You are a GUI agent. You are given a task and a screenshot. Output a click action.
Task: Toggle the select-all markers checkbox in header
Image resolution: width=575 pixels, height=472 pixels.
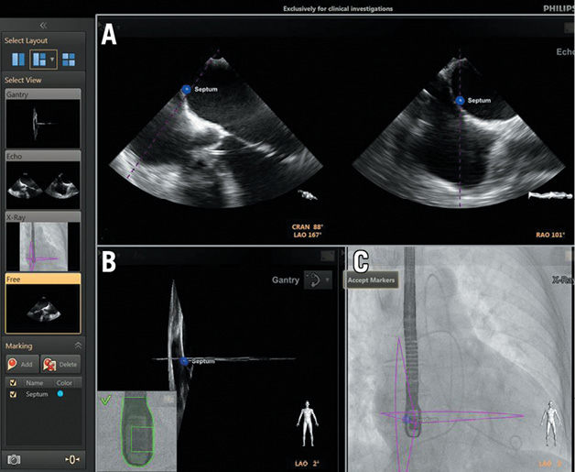pyautogui.click(x=11, y=382)
